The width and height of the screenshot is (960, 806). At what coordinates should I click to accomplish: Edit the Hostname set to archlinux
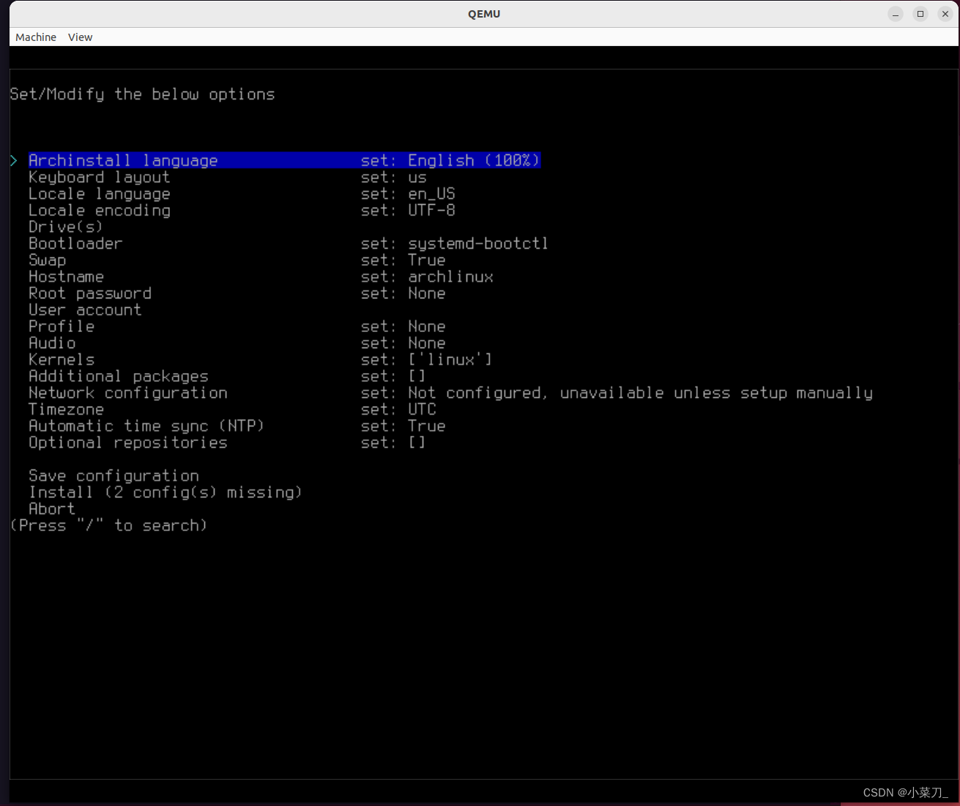tap(66, 276)
